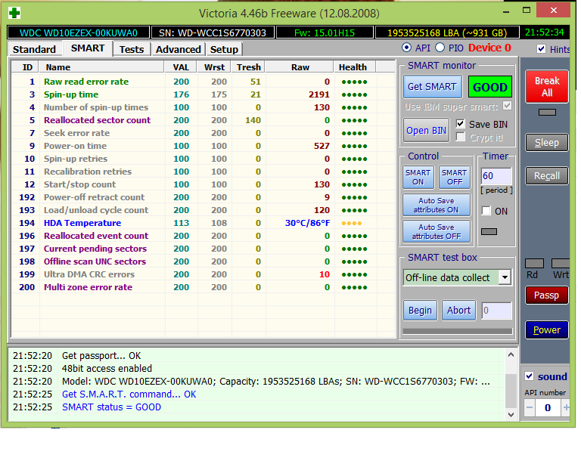Enable the Timer ON checkbox
This screenshot has height=464, width=581.
pos(486,211)
